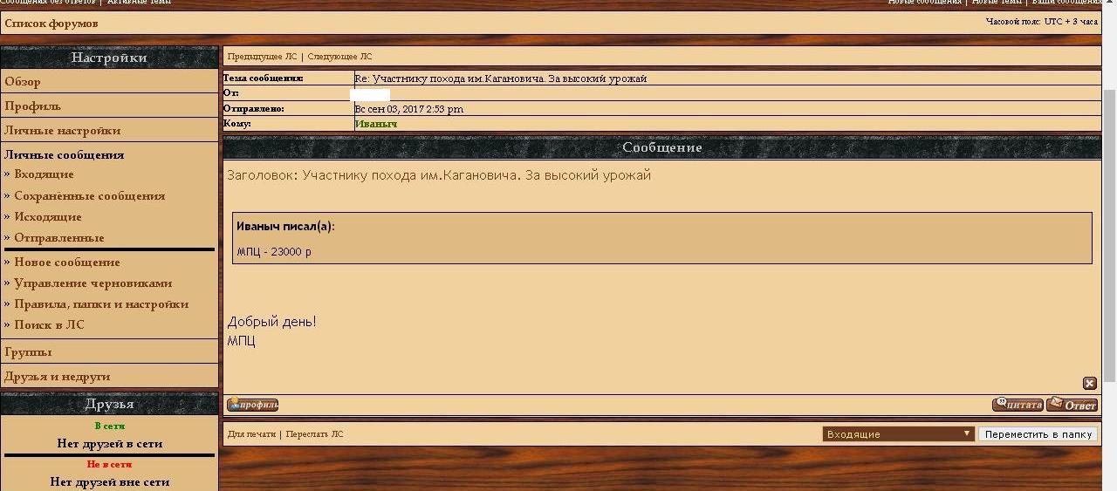Image resolution: width=1117 pixels, height=491 pixels.
Task: Switch to the Профиль section
Action: pyautogui.click(x=33, y=106)
